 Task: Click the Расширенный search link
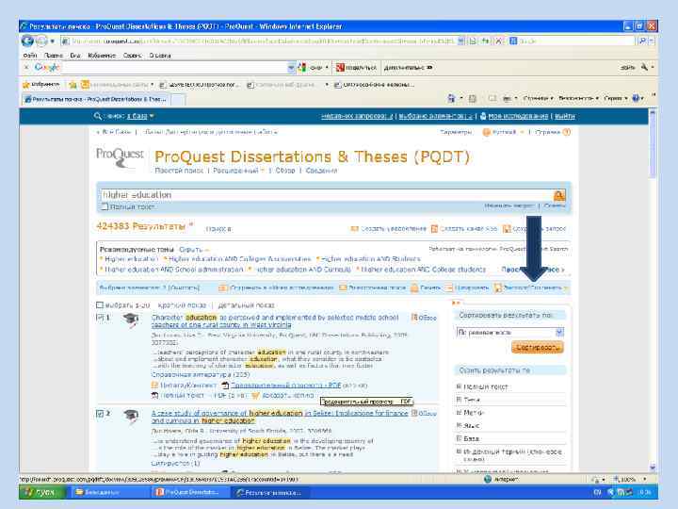[235, 171]
